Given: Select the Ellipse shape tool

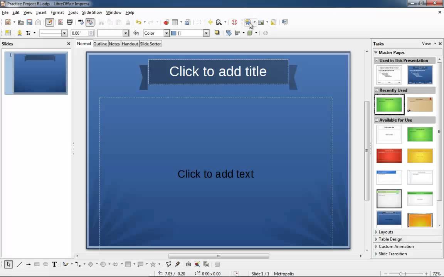Looking at the screenshot, I should [x=45, y=264].
